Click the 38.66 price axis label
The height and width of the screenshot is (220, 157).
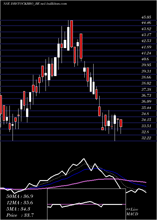tap(146, 77)
